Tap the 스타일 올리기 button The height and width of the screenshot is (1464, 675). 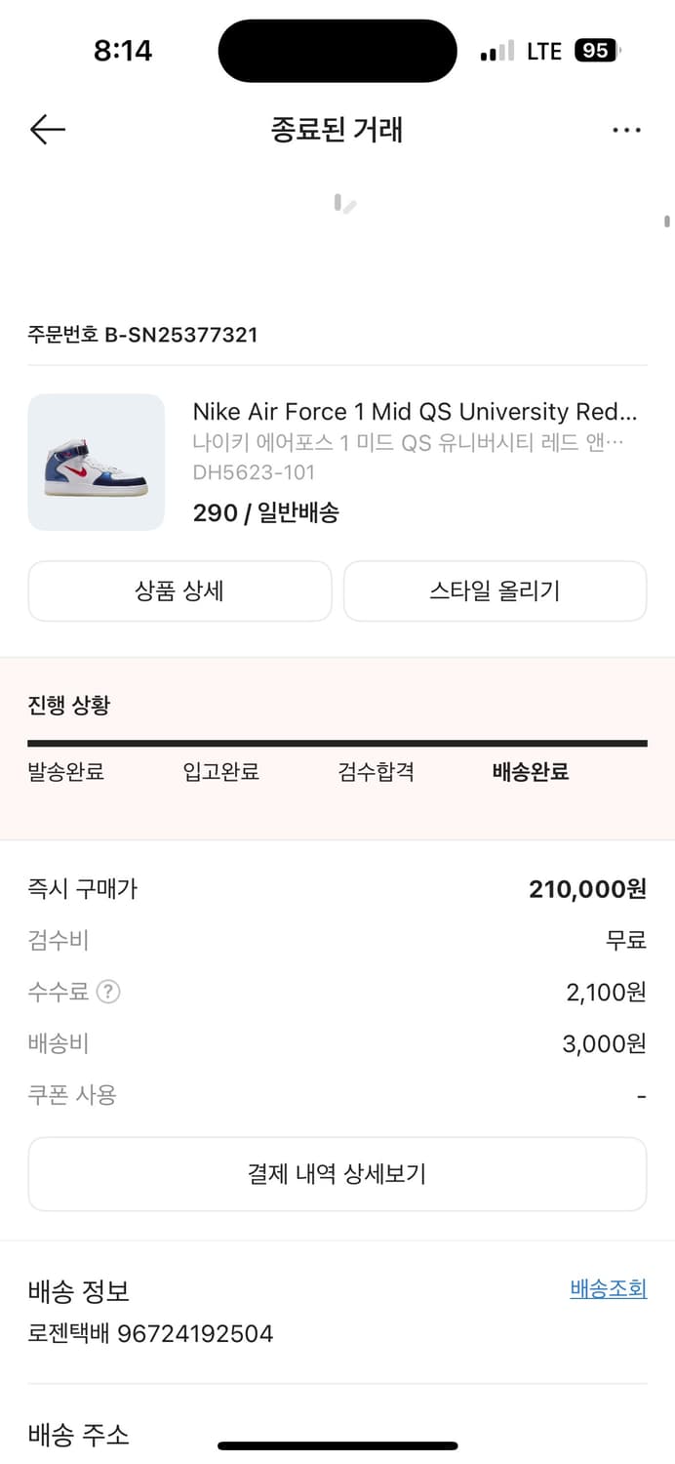click(495, 590)
